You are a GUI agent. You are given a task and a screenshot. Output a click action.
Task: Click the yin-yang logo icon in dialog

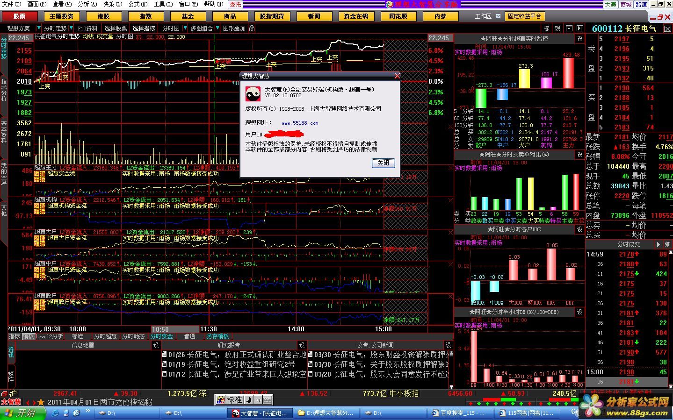click(253, 94)
